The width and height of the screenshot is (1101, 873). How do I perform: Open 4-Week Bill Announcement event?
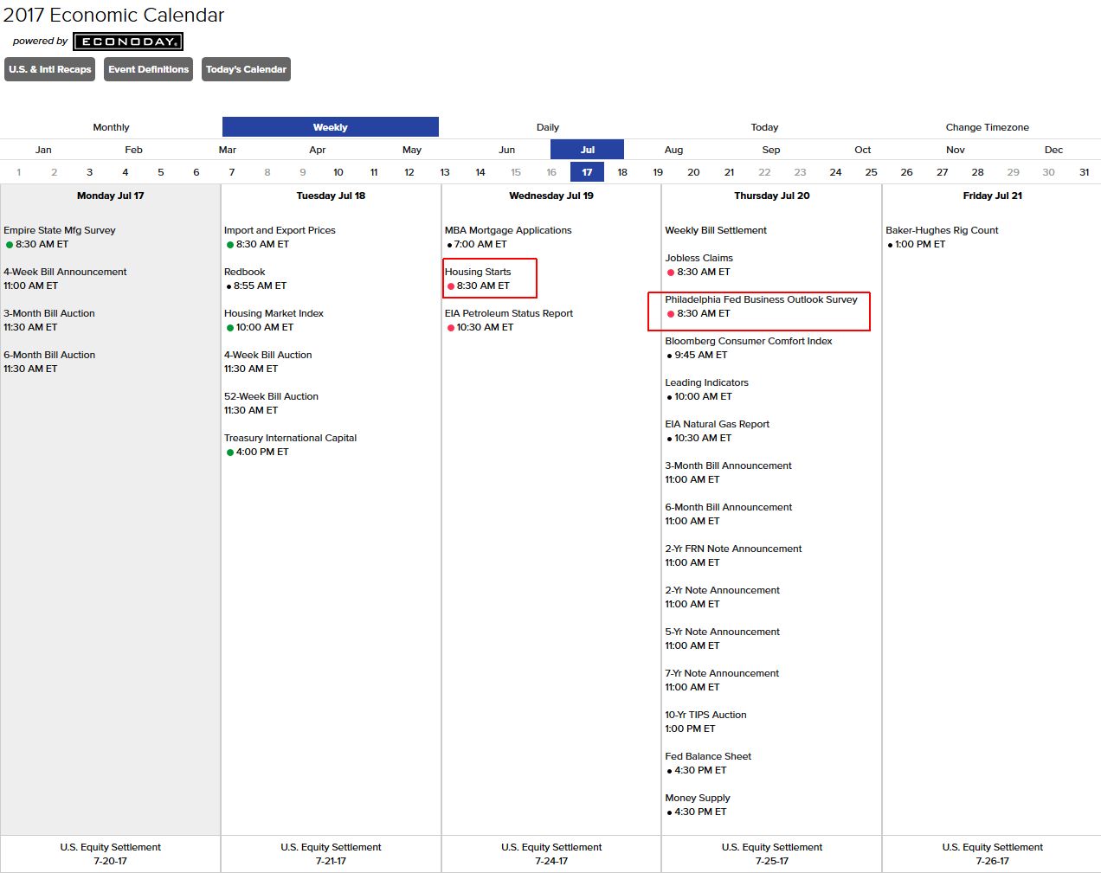(65, 272)
